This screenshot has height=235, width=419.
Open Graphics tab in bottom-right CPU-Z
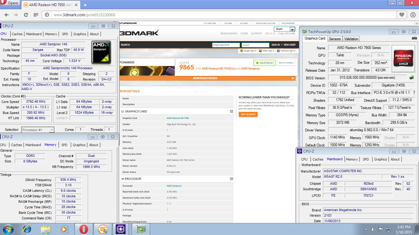click(381, 159)
